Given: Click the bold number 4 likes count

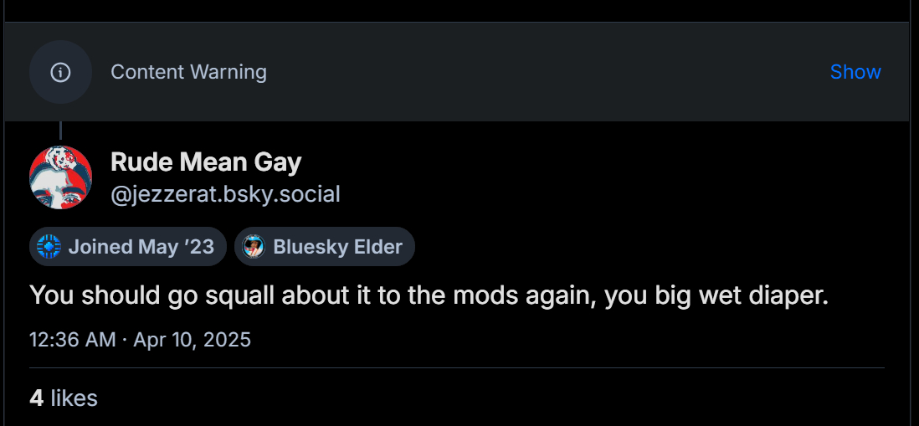Looking at the screenshot, I should point(36,398).
